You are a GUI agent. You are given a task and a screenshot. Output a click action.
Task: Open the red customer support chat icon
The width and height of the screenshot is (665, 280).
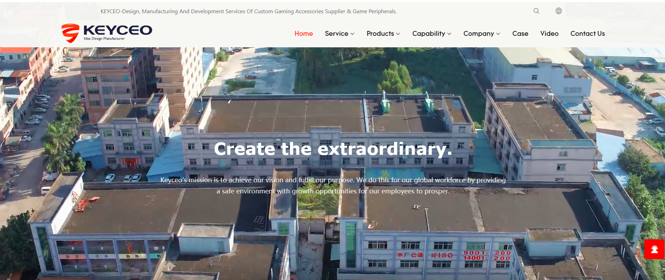pos(654,249)
